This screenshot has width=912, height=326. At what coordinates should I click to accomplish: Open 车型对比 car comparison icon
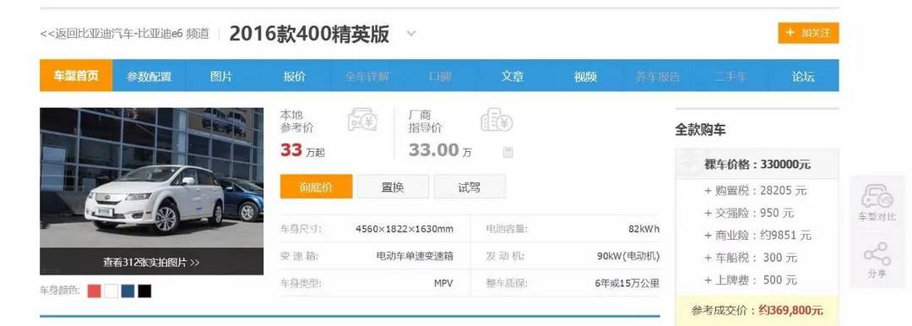click(x=877, y=202)
